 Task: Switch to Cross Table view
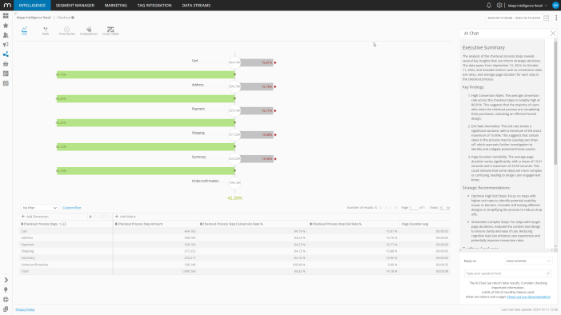[110, 31]
